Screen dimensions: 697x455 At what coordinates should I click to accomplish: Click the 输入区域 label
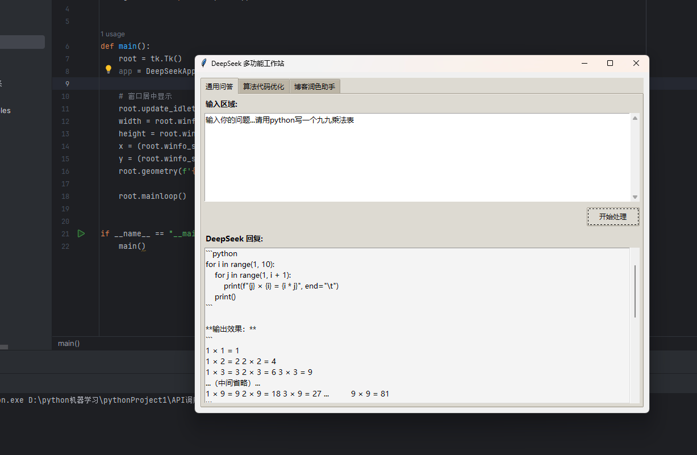[x=221, y=104]
